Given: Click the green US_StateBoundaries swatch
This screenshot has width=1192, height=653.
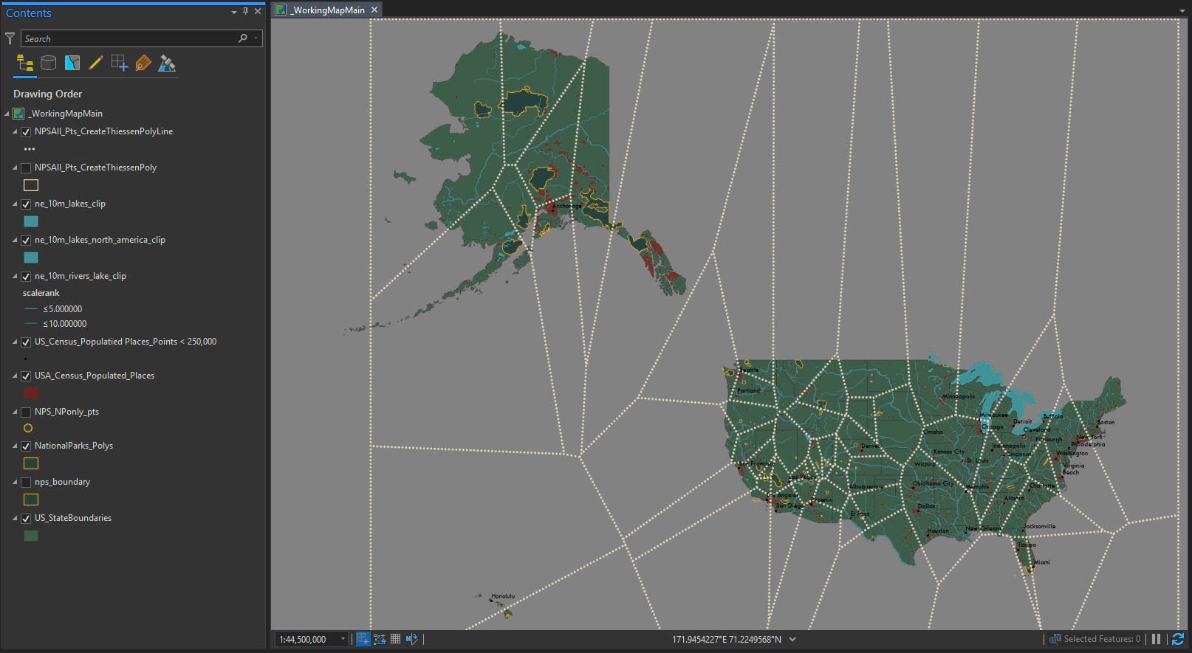Looking at the screenshot, I should (31, 536).
